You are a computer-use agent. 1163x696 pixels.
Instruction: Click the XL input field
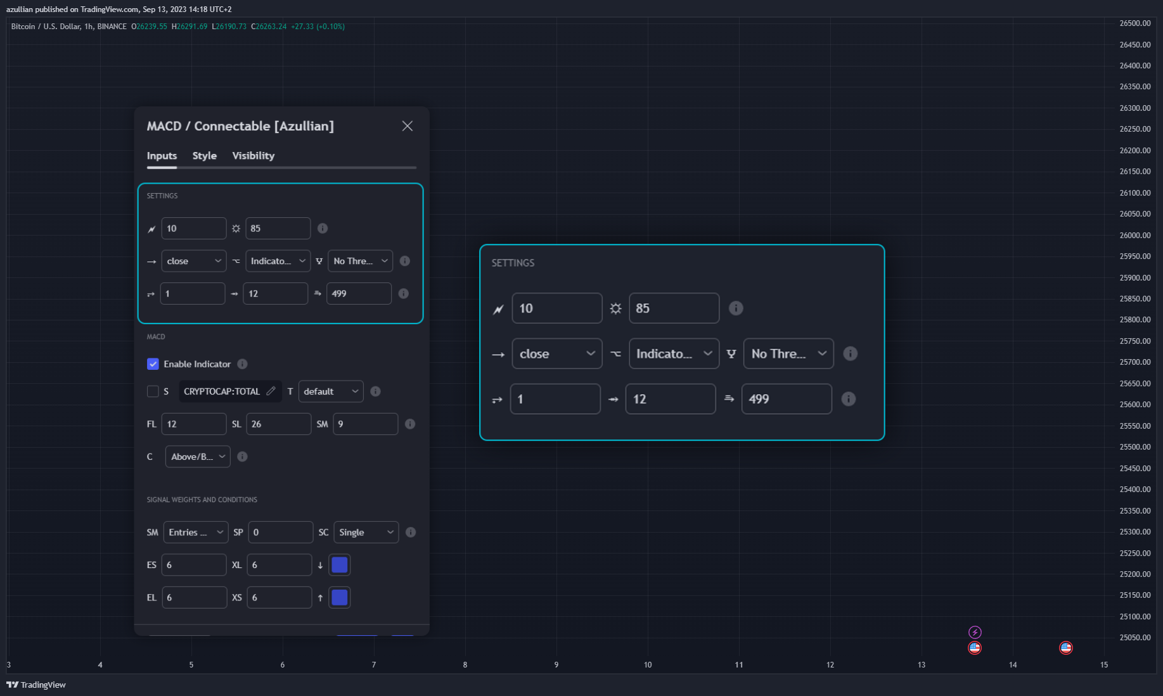(x=280, y=565)
